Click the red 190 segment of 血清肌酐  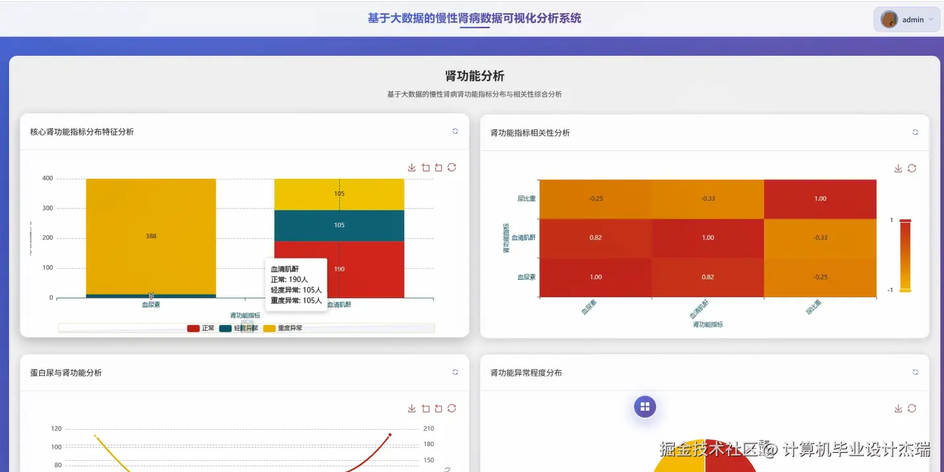[339, 269]
